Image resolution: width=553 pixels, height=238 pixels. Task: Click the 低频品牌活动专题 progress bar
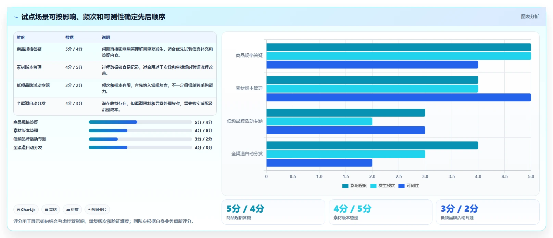click(140, 139)
